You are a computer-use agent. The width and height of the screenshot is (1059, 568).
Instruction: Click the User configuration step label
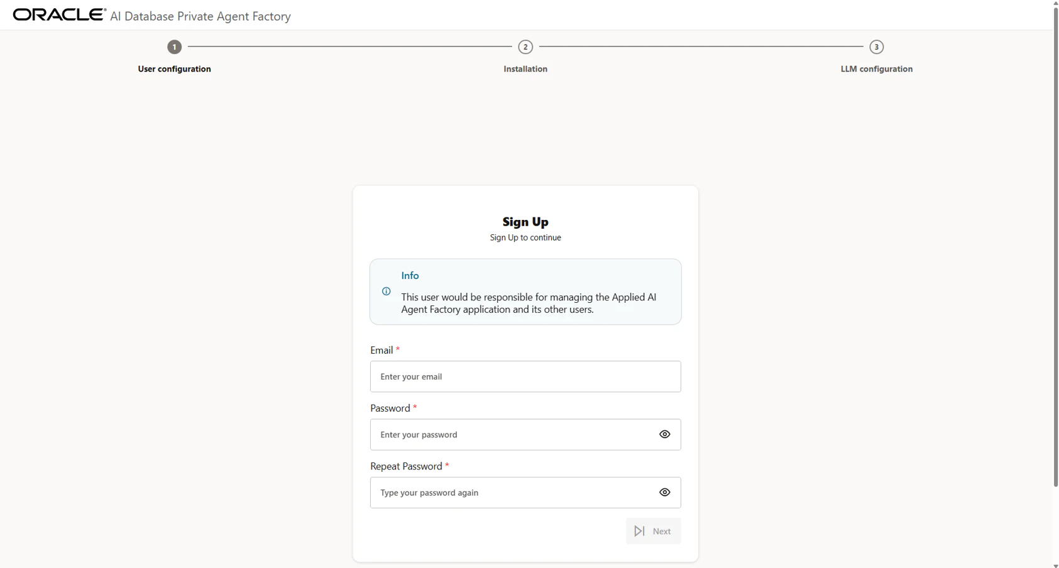(x=175, y=69)
